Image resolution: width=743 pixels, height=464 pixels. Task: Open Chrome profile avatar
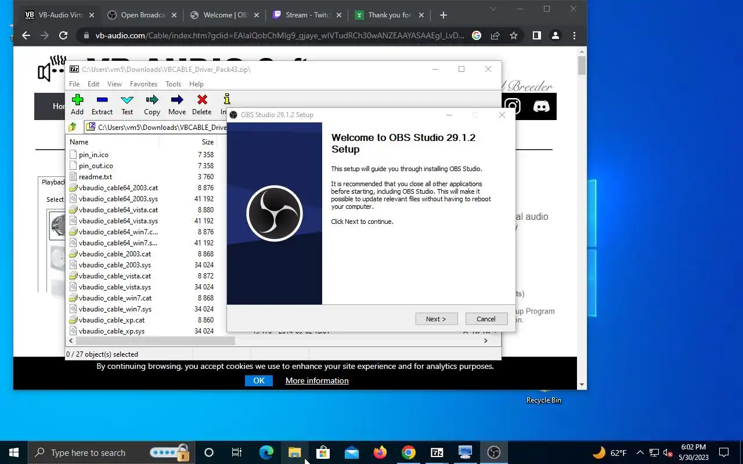(556, 35)
